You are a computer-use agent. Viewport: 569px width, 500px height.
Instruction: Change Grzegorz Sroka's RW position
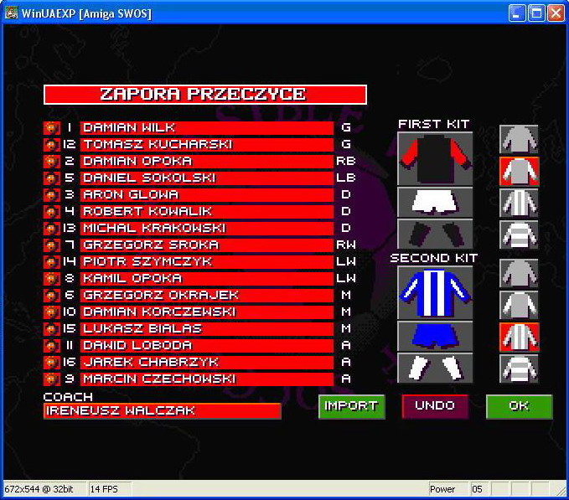pos(346,245)
